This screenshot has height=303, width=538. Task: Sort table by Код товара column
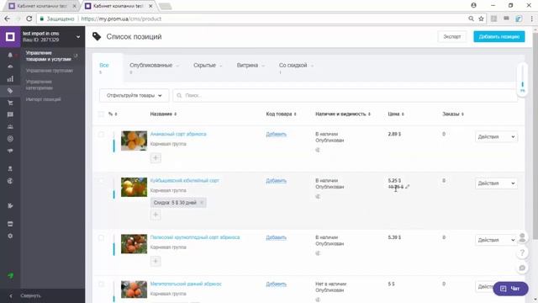coord(281,114)
